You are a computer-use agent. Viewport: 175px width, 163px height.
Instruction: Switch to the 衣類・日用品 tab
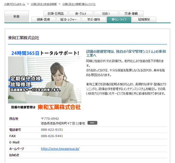(56, 14)
